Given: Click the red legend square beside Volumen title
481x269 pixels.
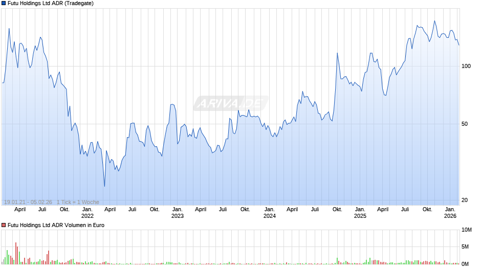Looking at the screenshot, I should click(x=4, y=225).
